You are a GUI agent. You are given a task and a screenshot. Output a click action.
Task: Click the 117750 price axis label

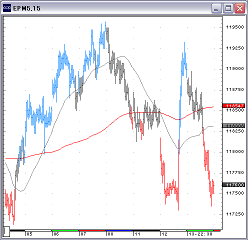click(x=235, y=172)
